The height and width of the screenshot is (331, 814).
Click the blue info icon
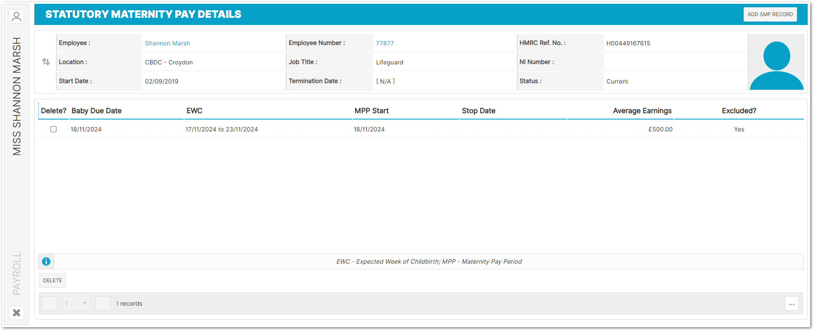(x=46, y=261)
